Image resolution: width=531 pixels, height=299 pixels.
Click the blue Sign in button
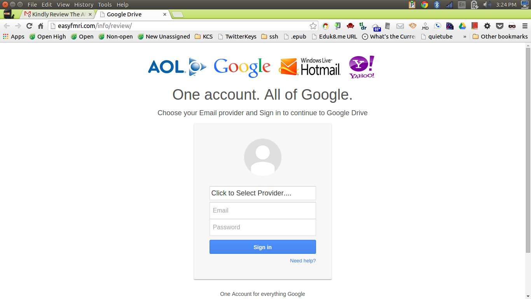pyautogui.click(x=263, y=247)
